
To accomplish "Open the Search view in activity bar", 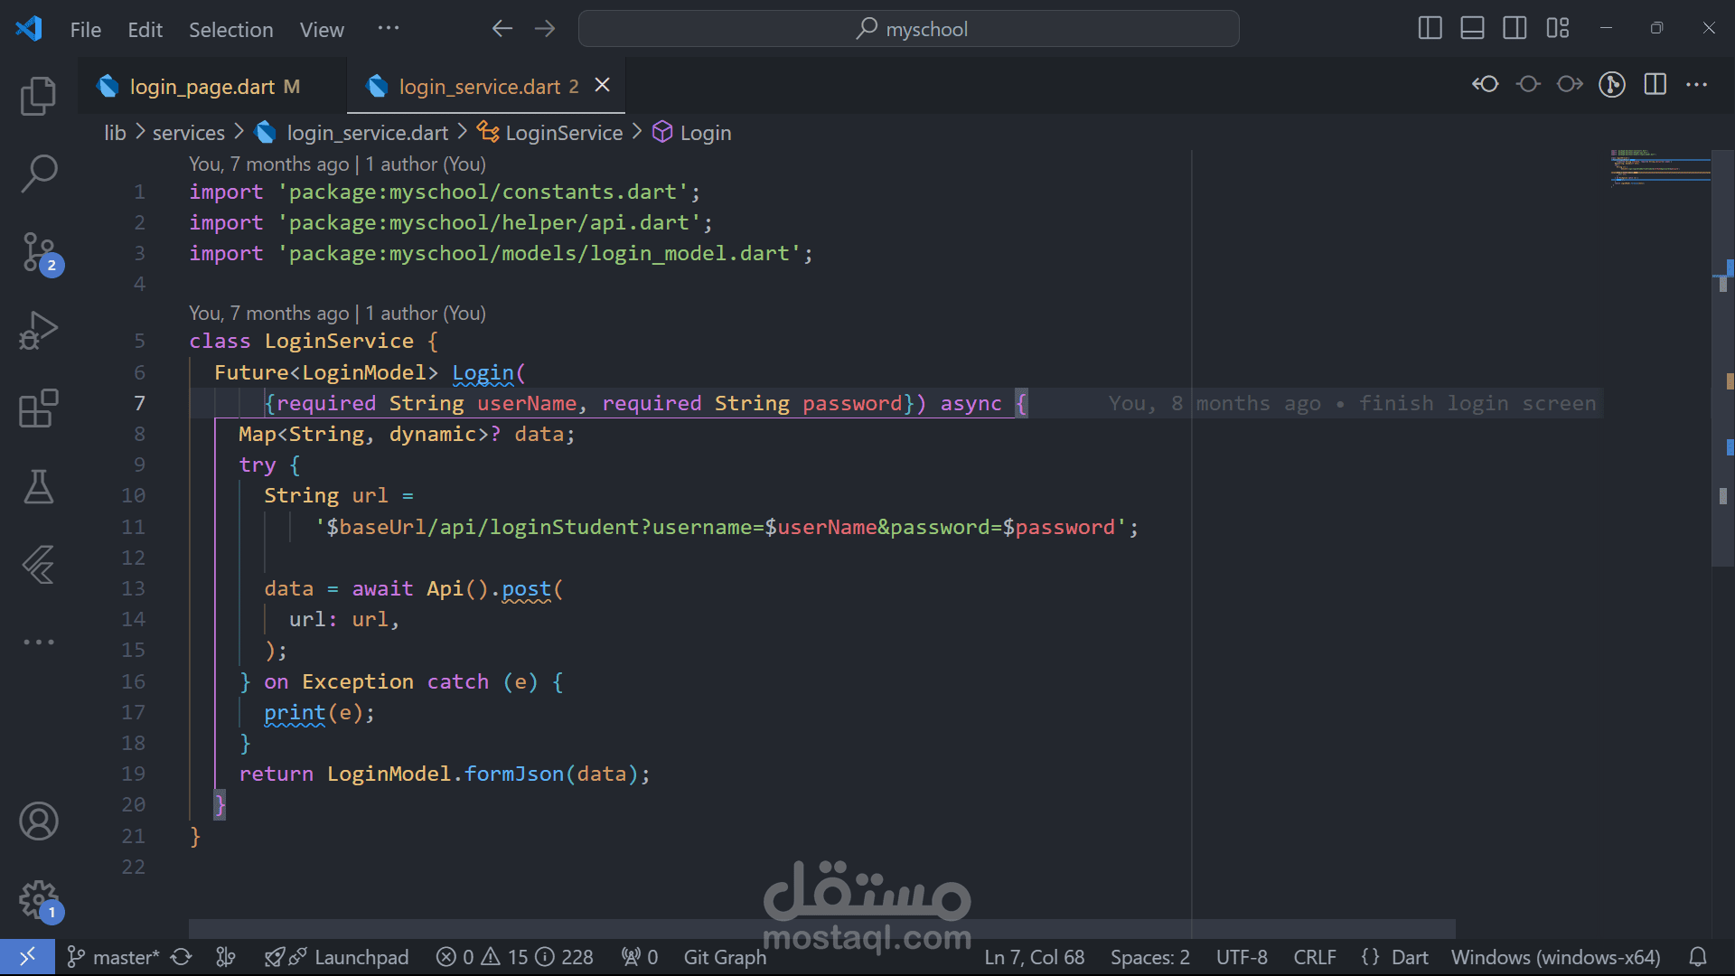I will [38, 173].
